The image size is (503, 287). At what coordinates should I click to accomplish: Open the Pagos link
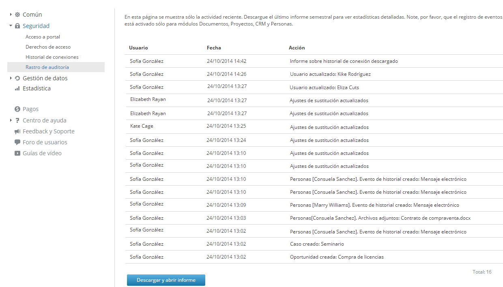point(30,109)
